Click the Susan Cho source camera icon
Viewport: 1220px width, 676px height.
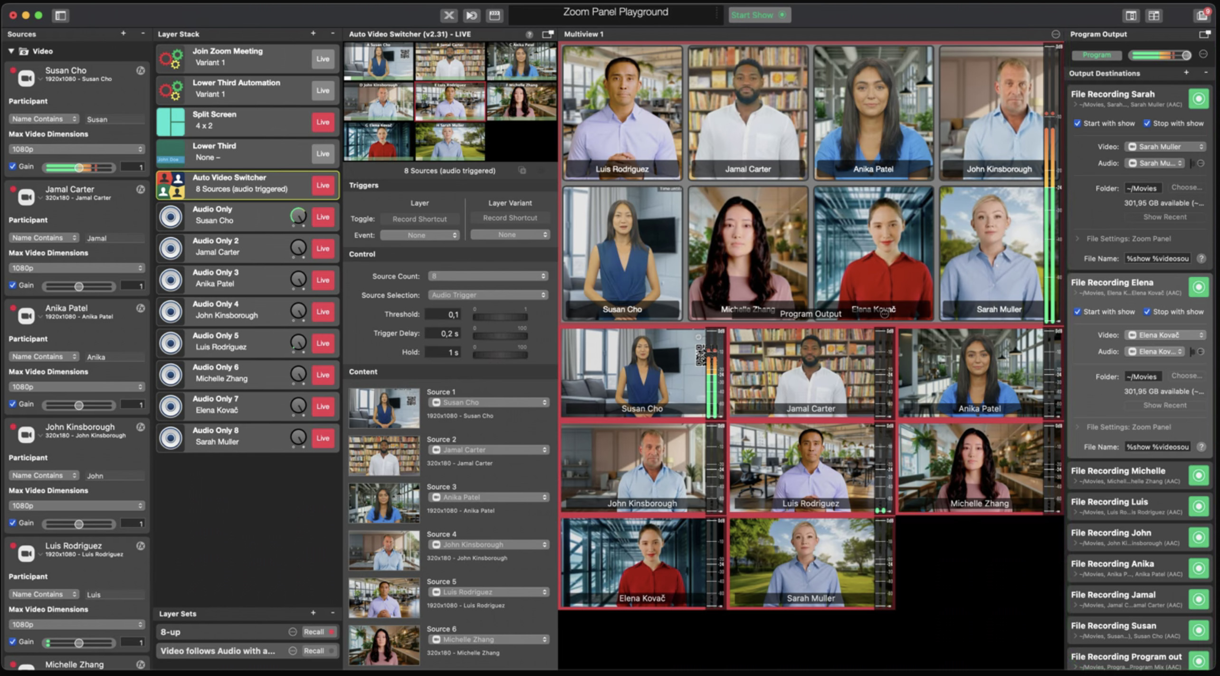26,78
